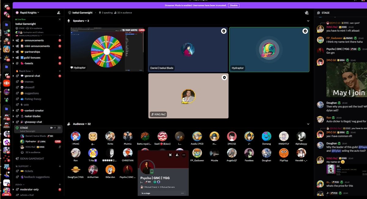Disable Streamer Mode via the Disable button
The width and height of the screenshot is (367, 199).
point(234,5)
